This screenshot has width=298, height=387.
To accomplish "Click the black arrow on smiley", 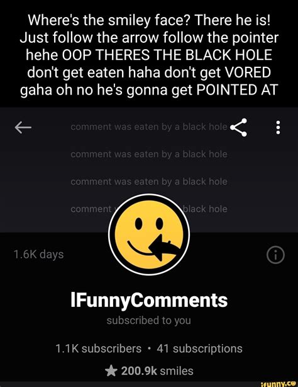I will click(165, 248).
